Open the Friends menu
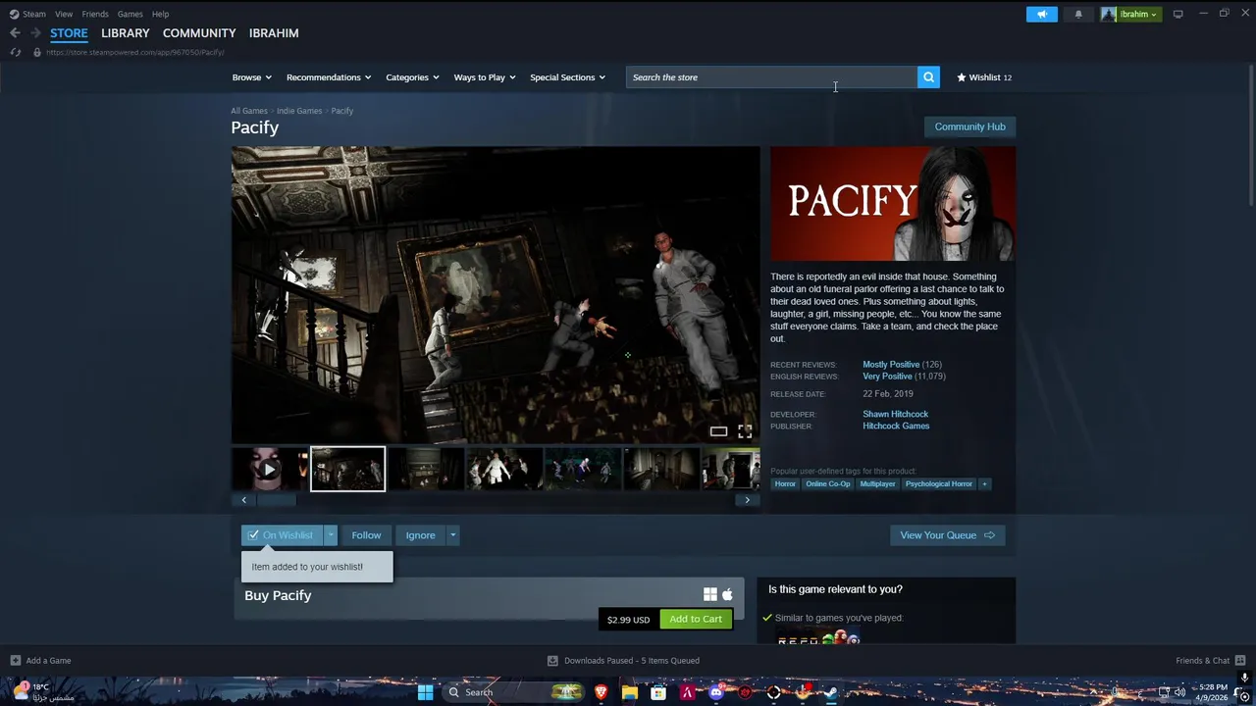Image resolution: width=1256 pixels, height=706 pixels. tap(95, 14)
